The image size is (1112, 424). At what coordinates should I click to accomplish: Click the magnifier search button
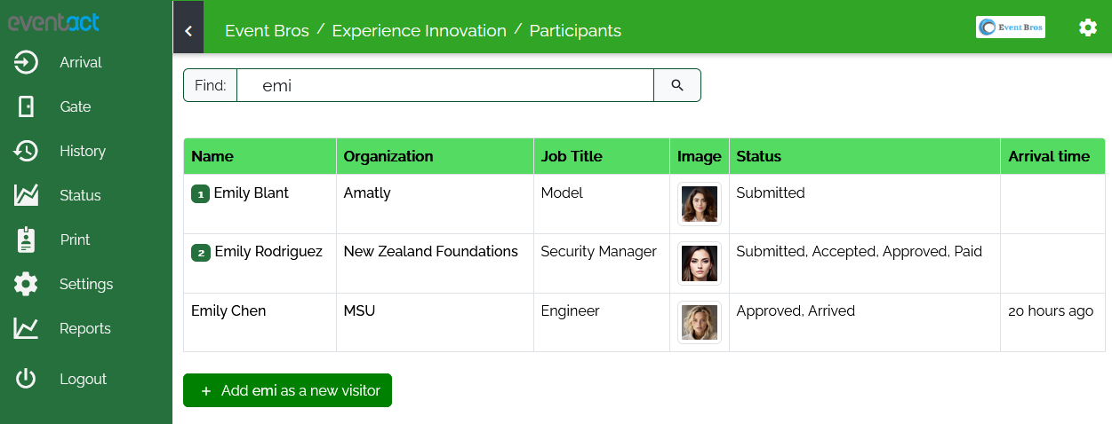coord(677,85)
